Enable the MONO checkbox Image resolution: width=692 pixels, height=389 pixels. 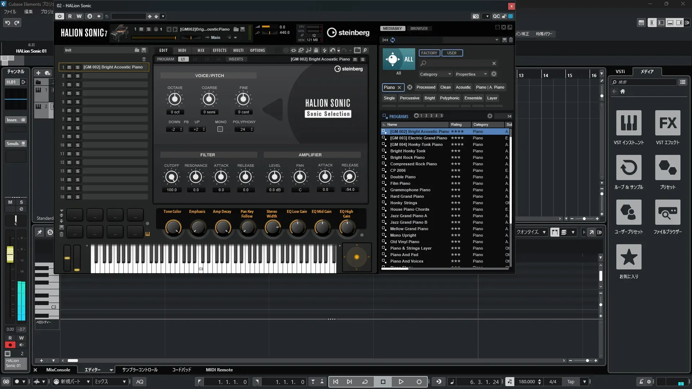coord(220,129)
